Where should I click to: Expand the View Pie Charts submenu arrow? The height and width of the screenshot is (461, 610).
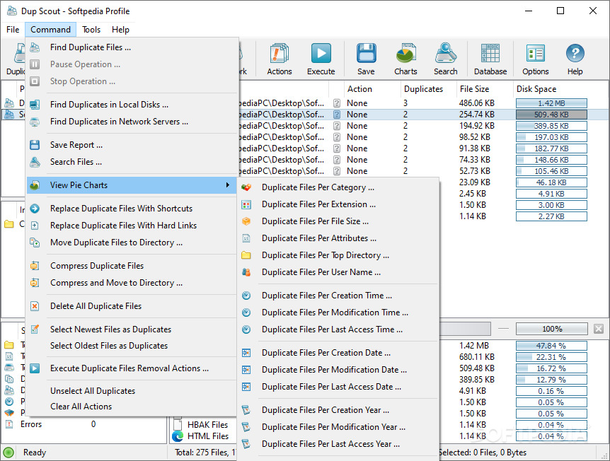[229, 185]
